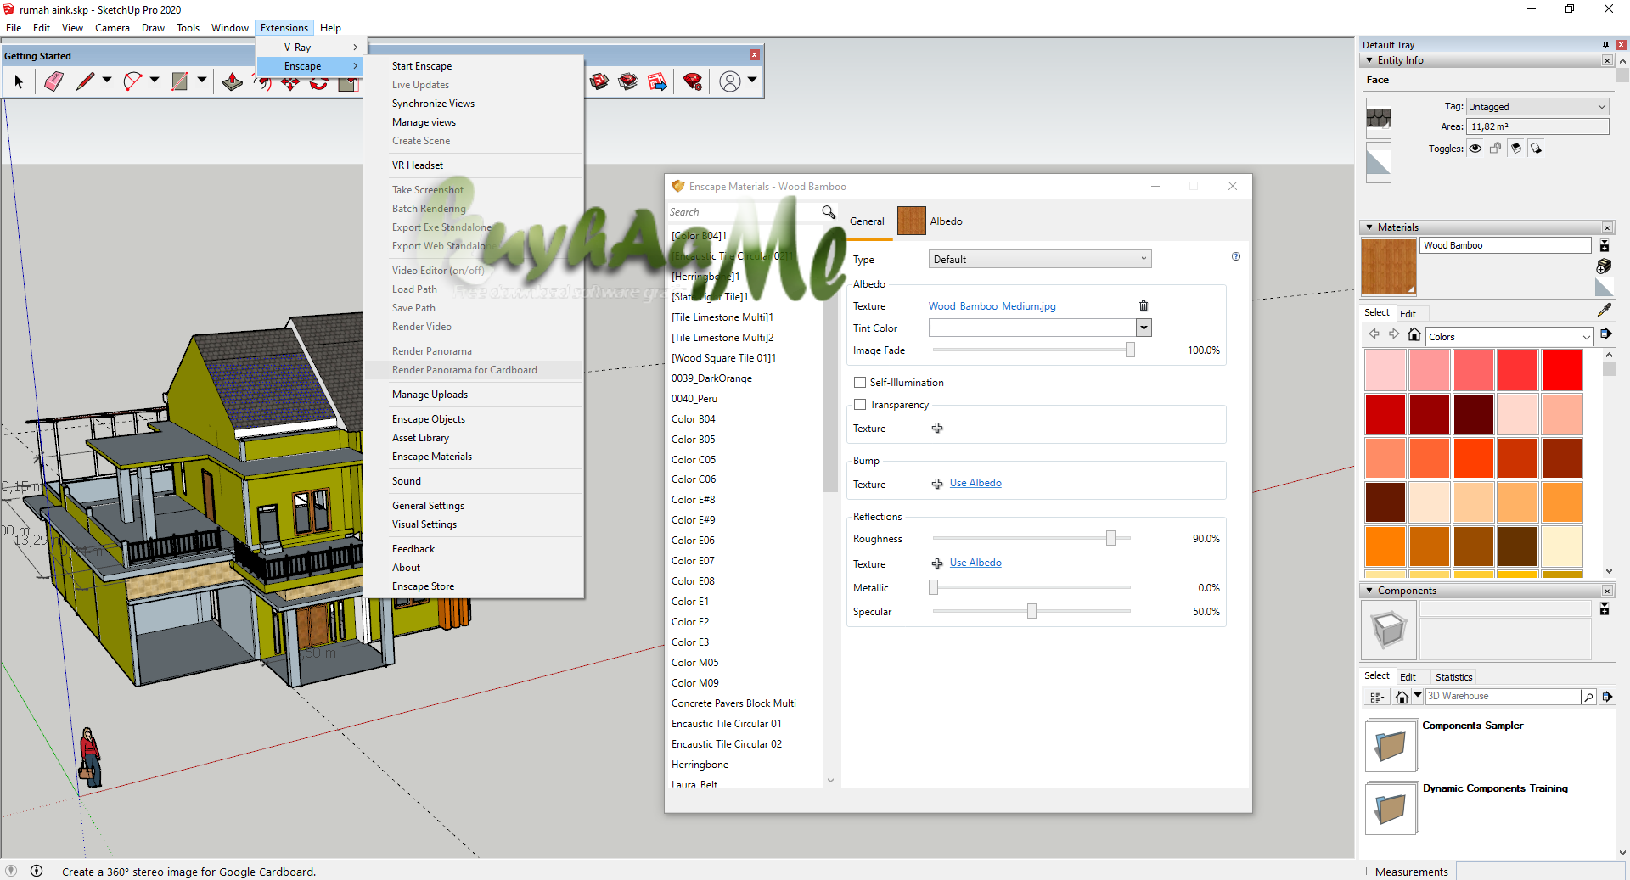Add a Transparency texture with the plus icon
1630x880 pixels.
click(x=937, y=428)
